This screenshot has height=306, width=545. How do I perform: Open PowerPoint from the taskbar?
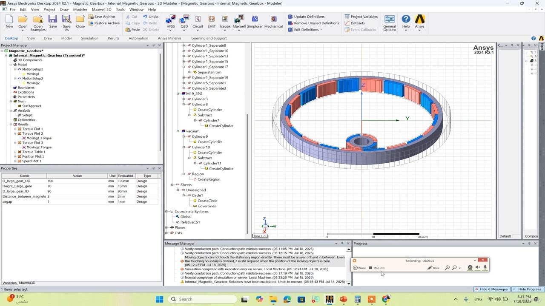(x=343, y=299)
